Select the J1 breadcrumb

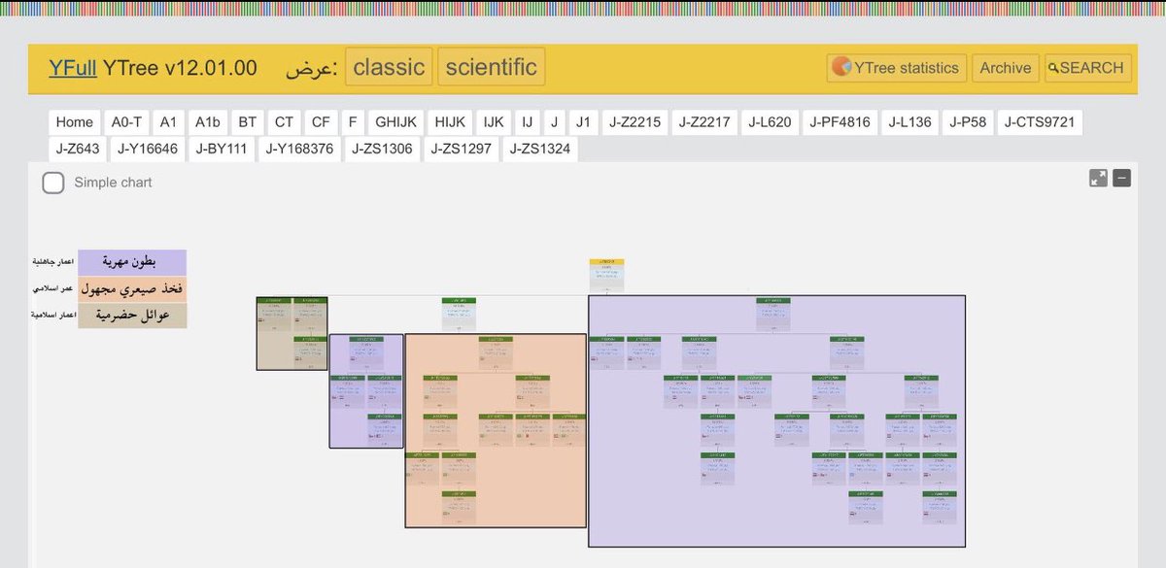[583, 122]
